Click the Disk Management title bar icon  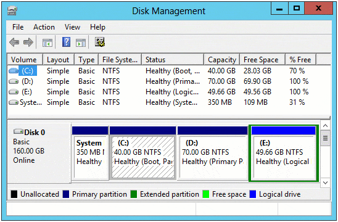point(12,10)
